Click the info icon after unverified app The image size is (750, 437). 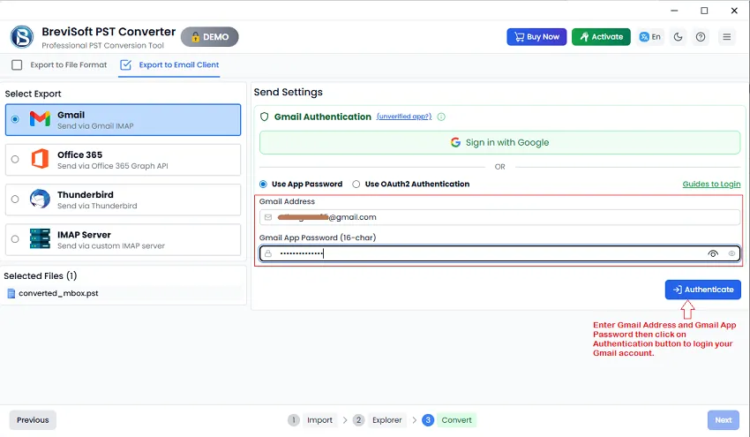tap(441, 117)
